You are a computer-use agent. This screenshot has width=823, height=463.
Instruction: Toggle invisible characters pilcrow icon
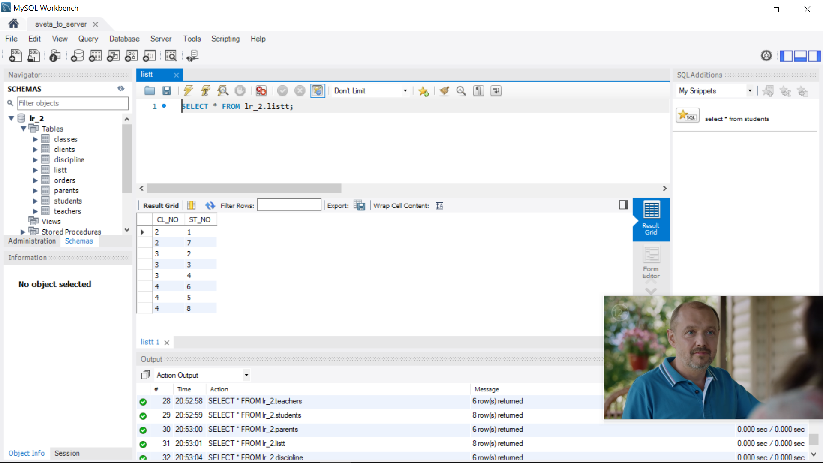click(478, 90)
